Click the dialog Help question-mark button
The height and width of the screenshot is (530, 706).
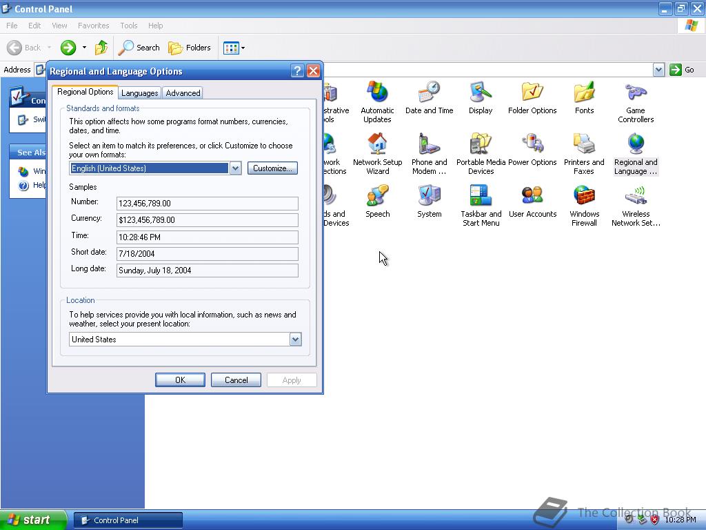pos(297,71)
